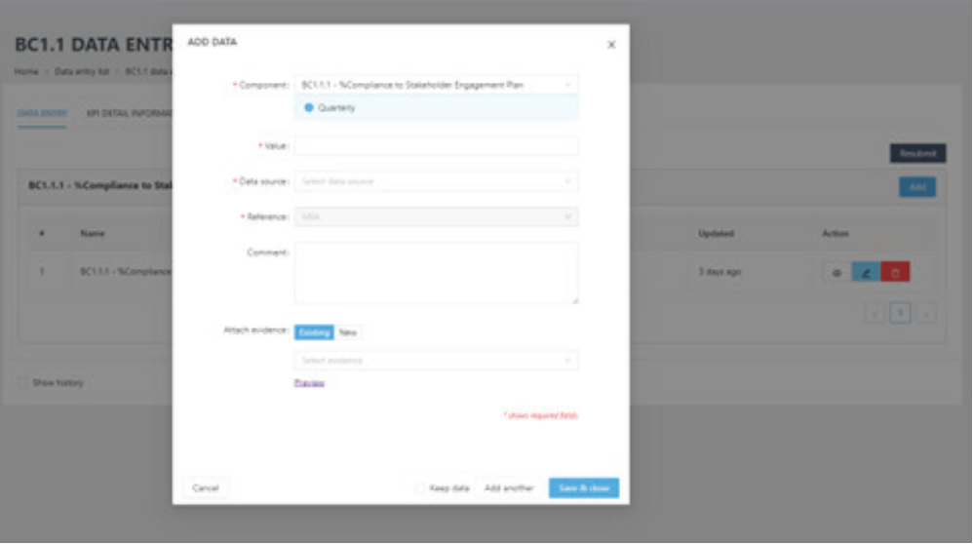Open the Preview link

point(309,383)
